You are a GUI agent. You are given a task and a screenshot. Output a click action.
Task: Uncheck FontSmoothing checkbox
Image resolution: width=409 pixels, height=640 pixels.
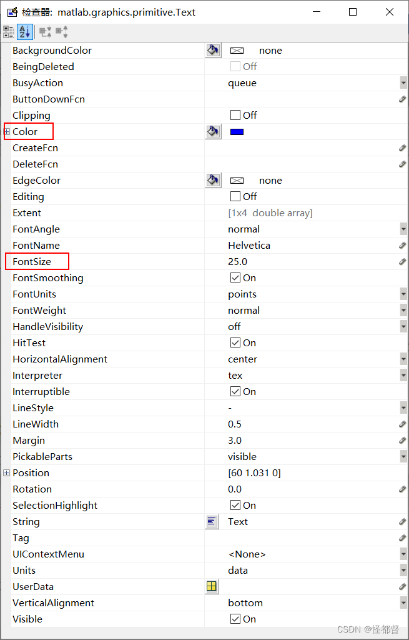point(235,278)
